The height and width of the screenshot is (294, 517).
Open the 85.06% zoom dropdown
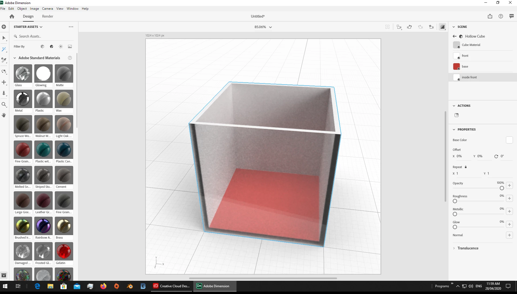[x=263, y=27]
